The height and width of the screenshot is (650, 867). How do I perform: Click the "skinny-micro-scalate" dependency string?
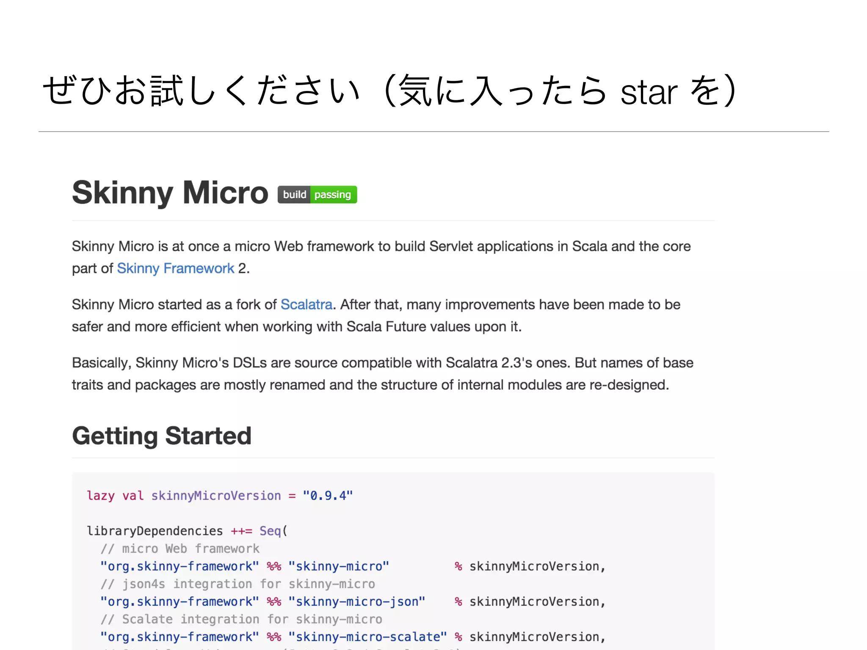click(x=367, y=637)
